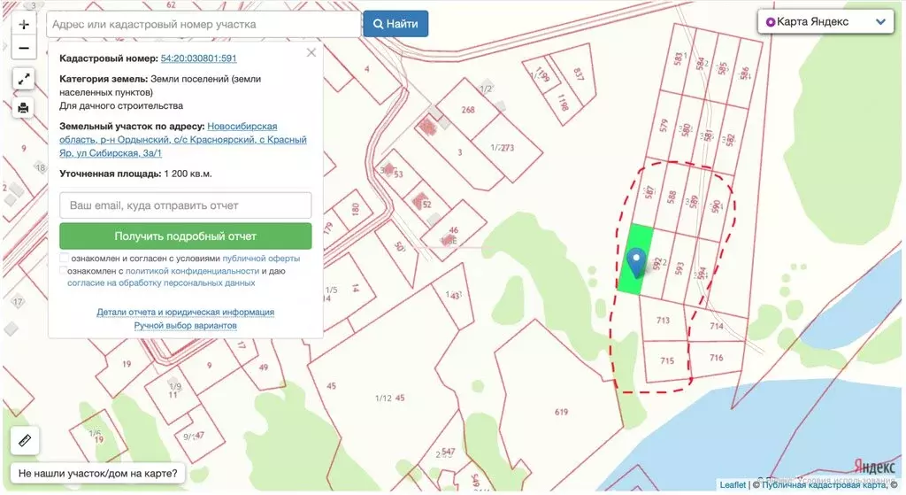906x495 pixels.
Task: Select parcel 714 on the map
Action: pyautogui.click(x=717, y=326)
